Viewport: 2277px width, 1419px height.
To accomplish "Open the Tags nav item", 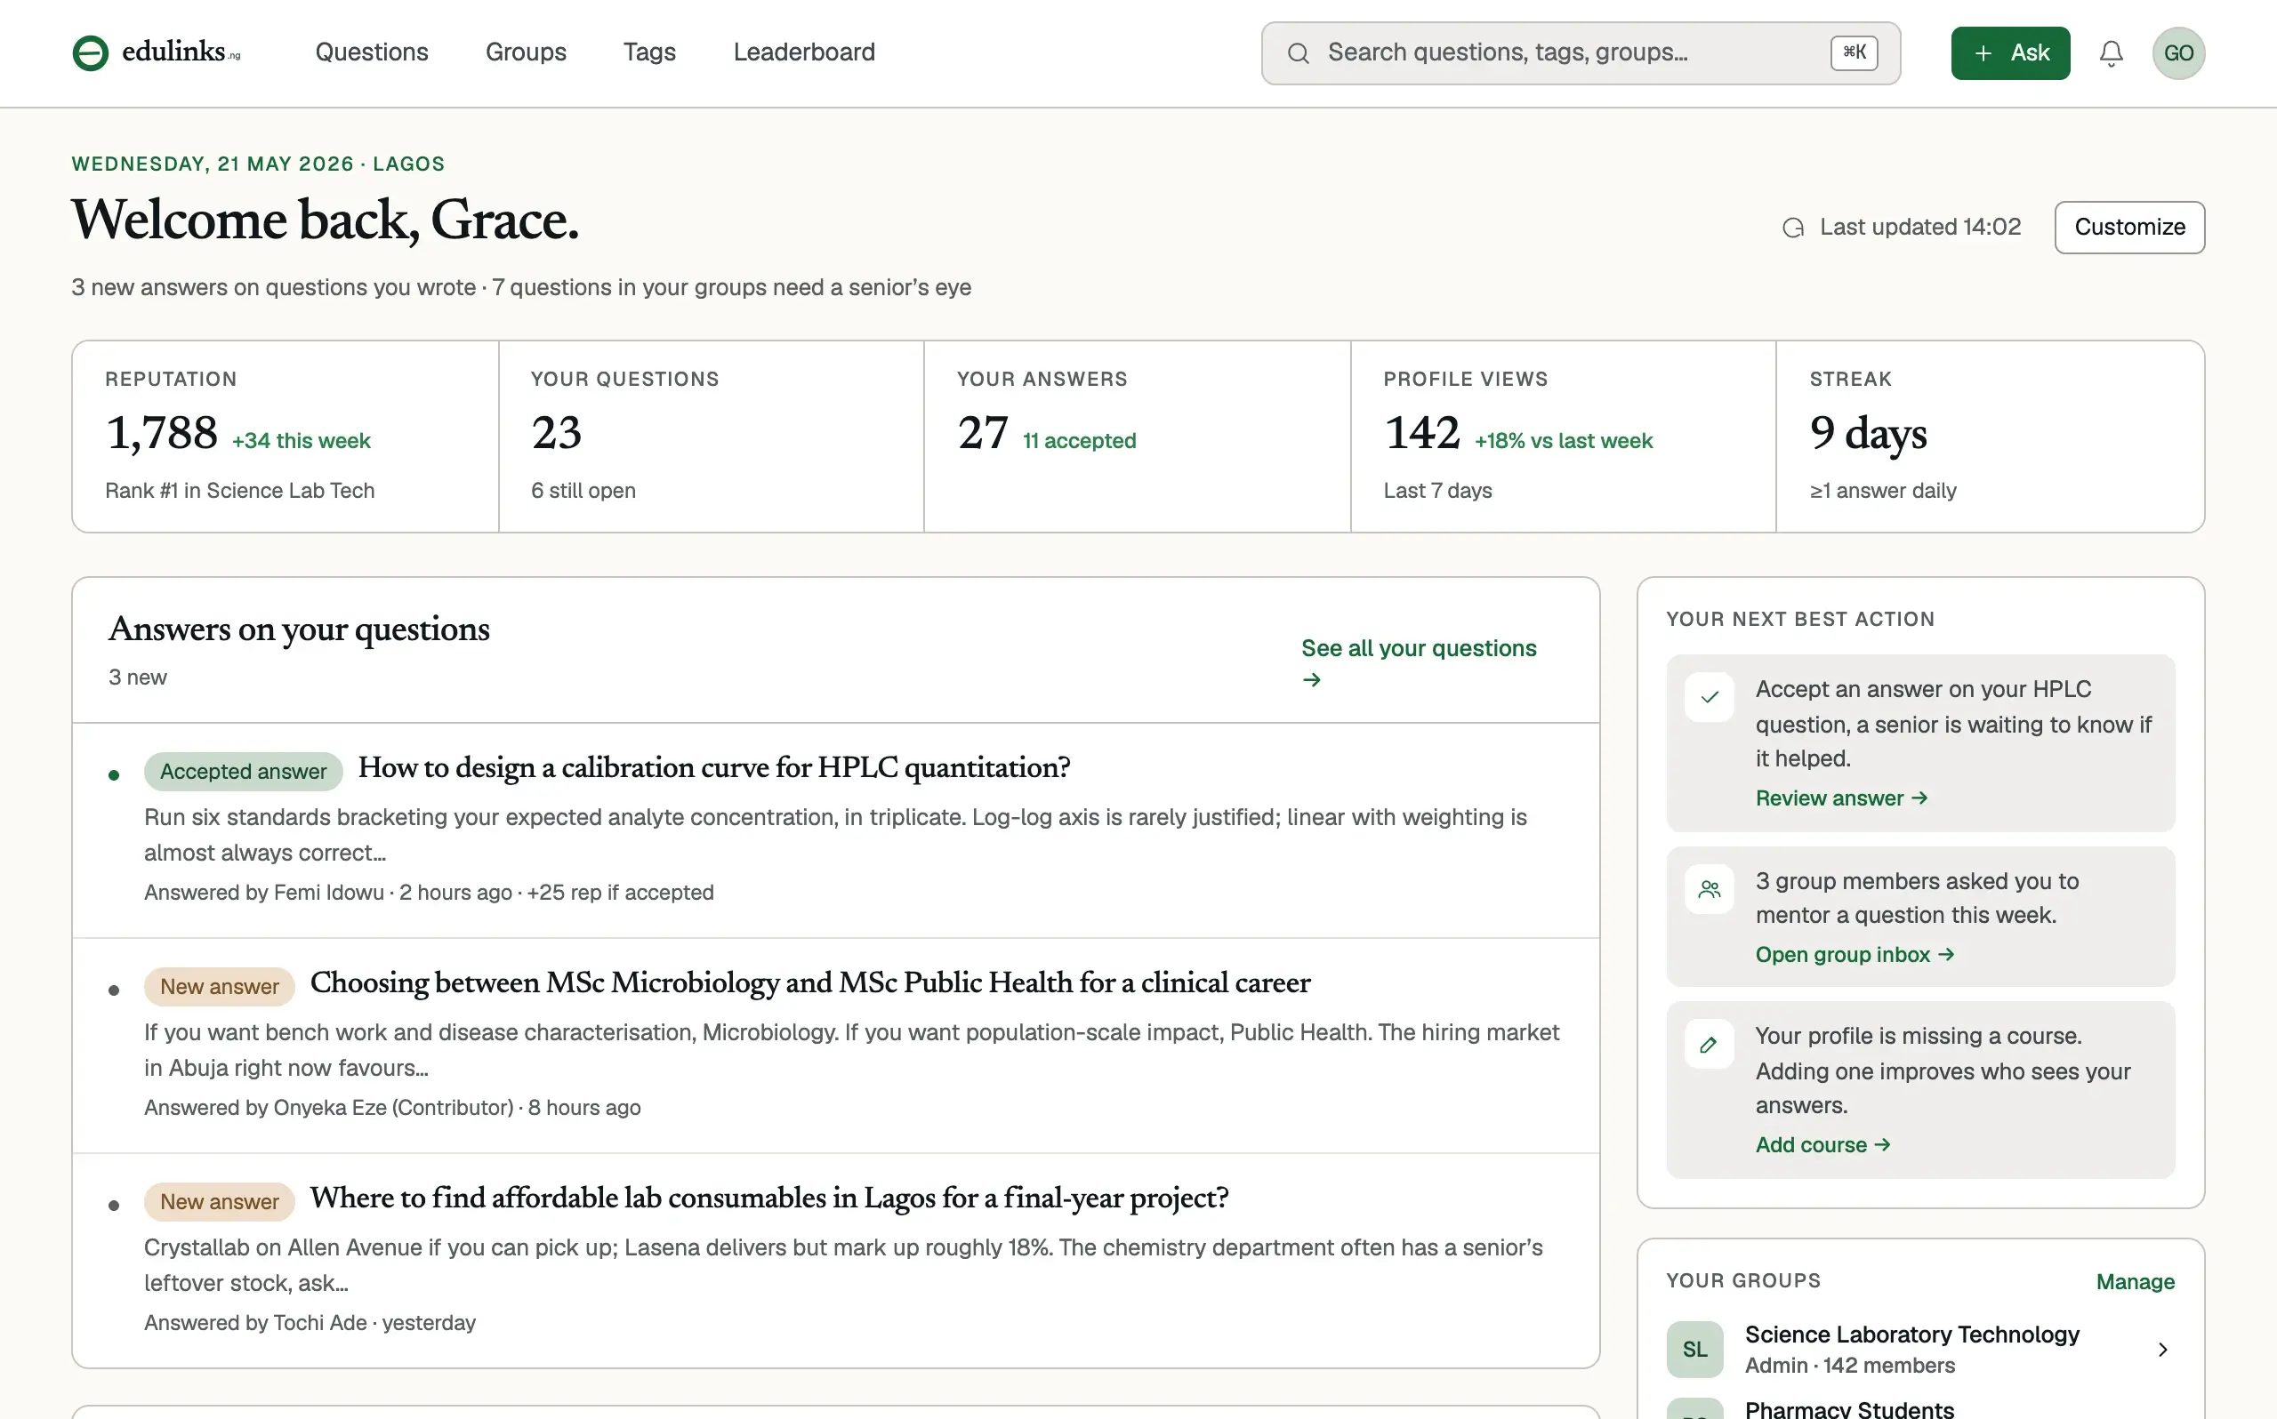I will click(649, 52).
